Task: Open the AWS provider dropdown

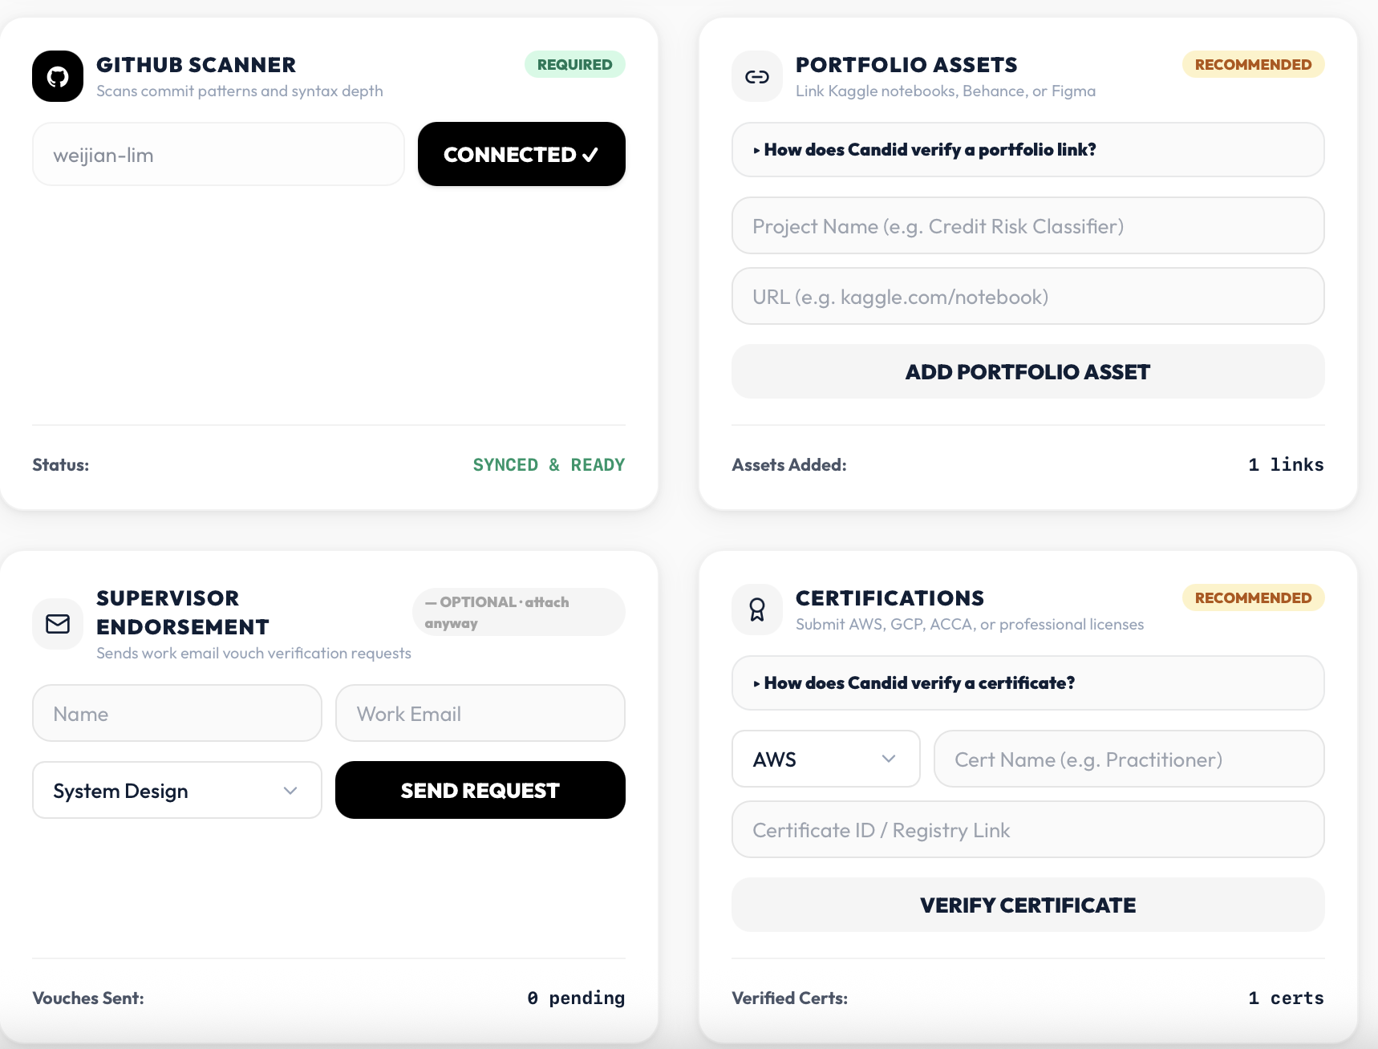Action: coord(826,759)
